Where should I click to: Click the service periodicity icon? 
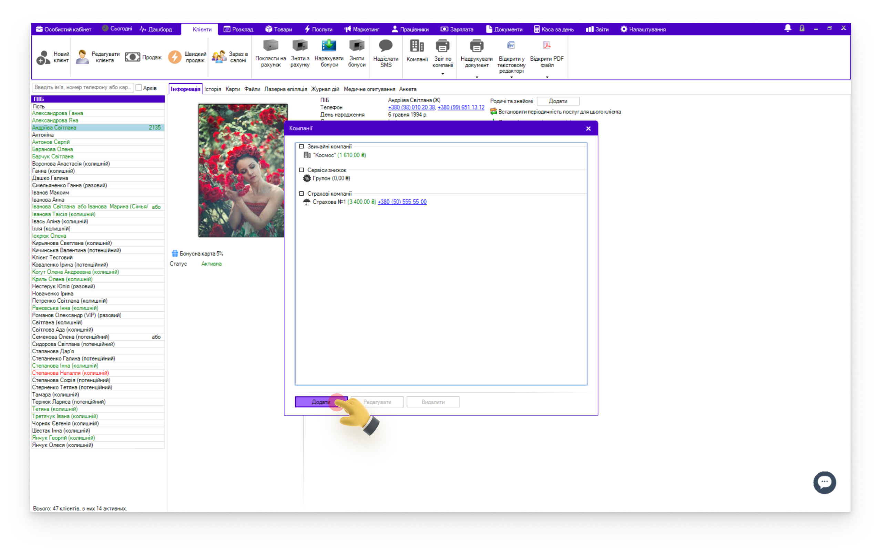click(x=493, y=112)
